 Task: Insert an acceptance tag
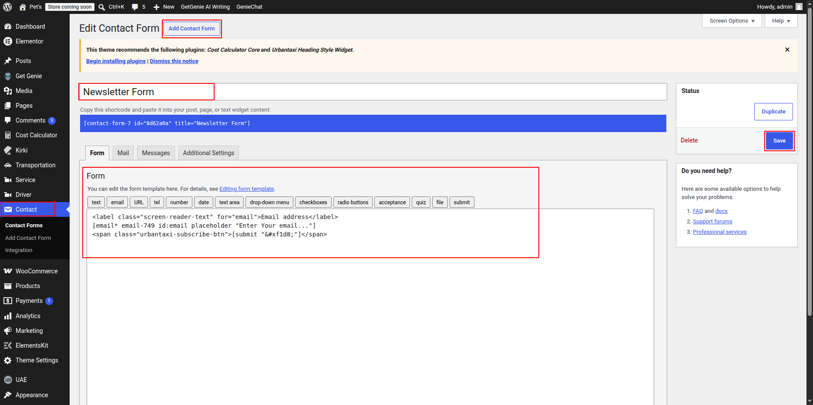click(392, 202)
